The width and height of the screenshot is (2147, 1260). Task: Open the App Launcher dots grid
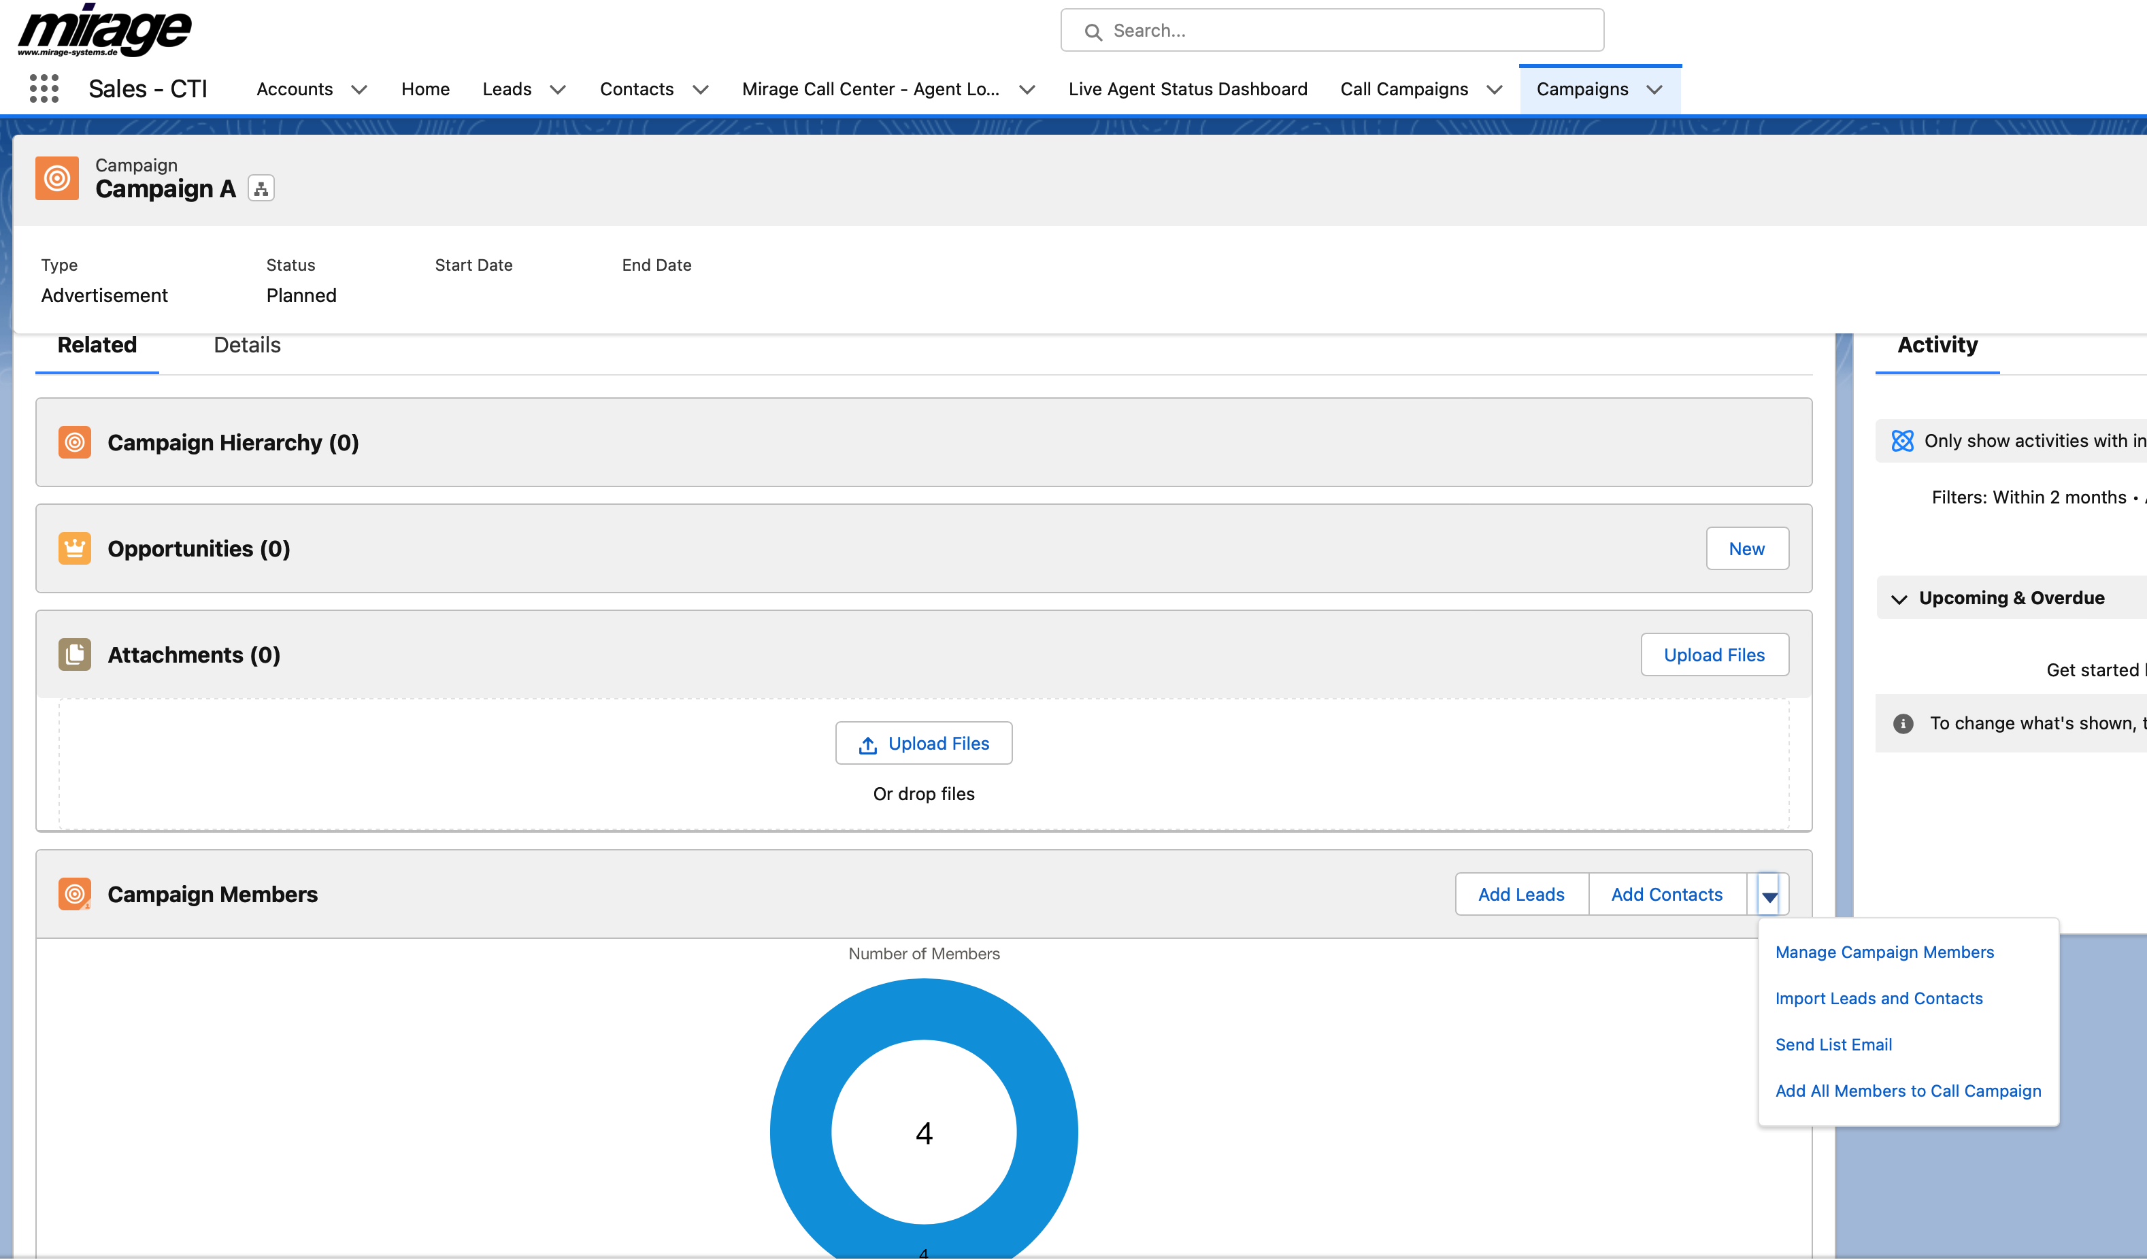pos(44,88)
